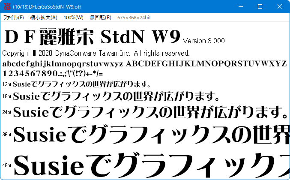Viewport: 290px width, 180px height.
Task: Open the 無回転(R) menu
Action: (x=100, y=18)
